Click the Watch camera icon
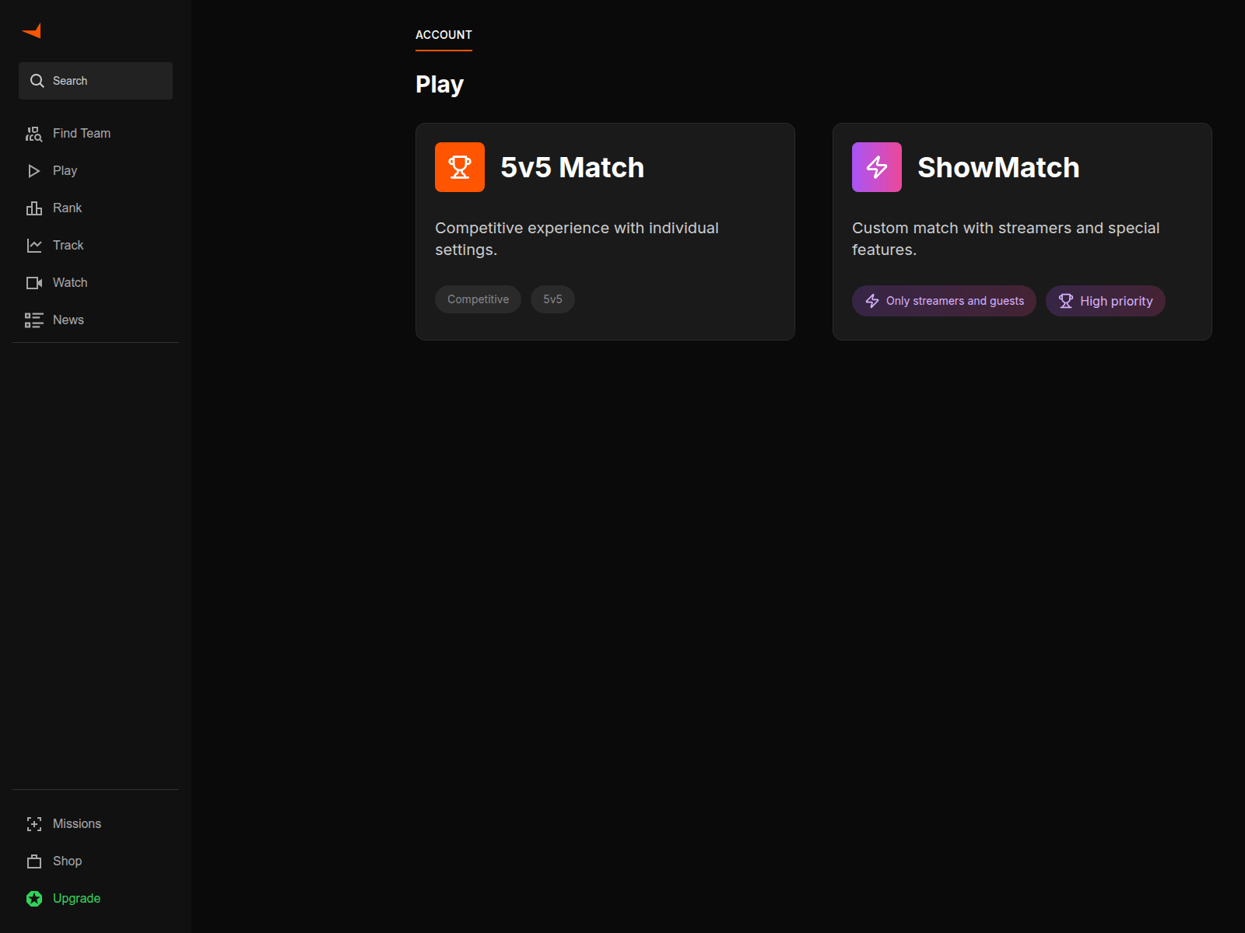The image size is (1245, 933). [34, 283]
